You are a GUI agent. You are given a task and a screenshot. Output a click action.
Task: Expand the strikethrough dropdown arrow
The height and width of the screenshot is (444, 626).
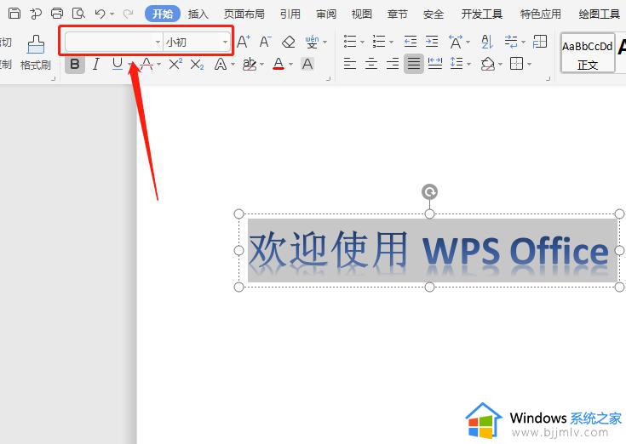click(159, 64)
